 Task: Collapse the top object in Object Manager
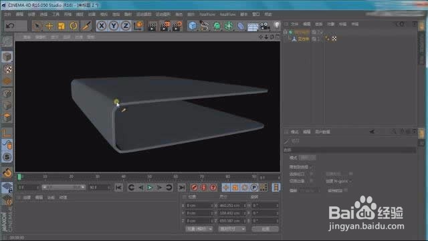pos(286,32)
